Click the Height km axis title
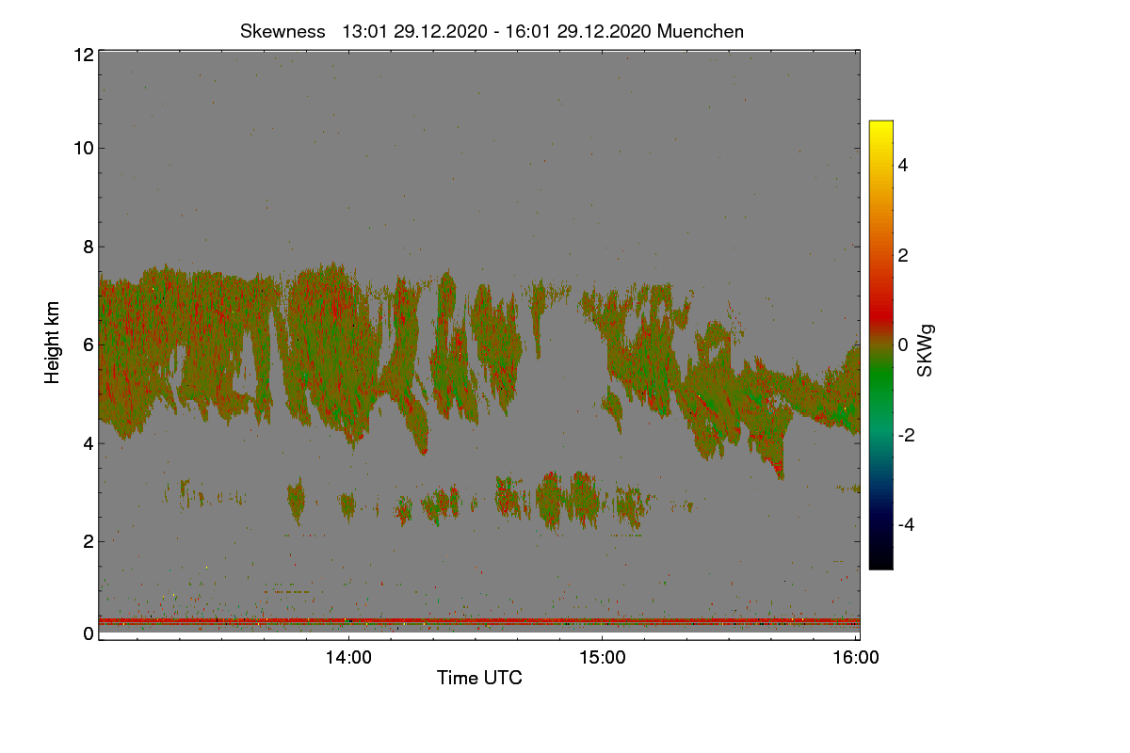The image size is (1130, 753). point(53,343)
